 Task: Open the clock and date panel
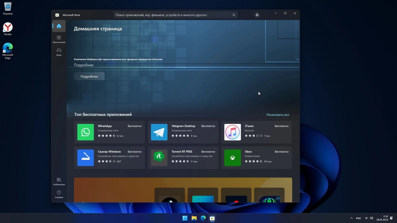[382, 218]
